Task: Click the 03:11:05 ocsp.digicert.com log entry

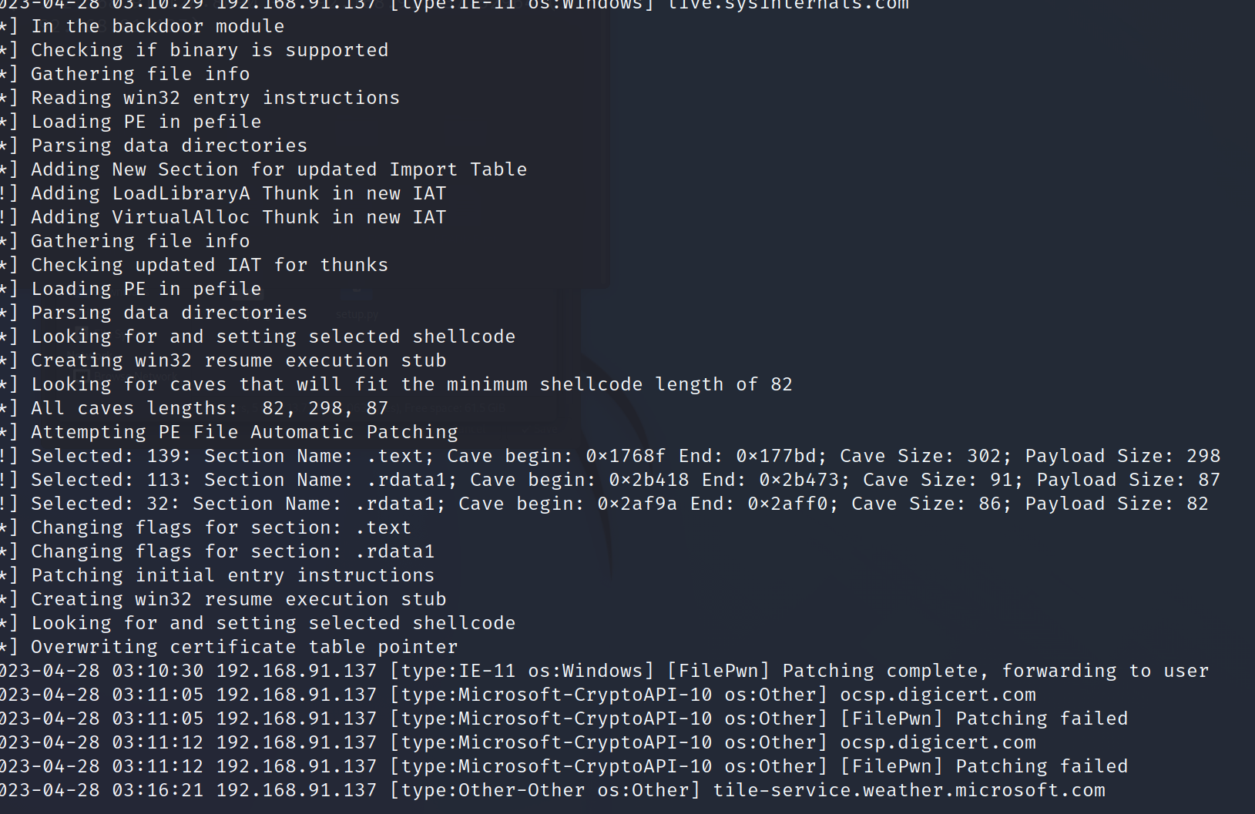Action: tap(518, 695)
